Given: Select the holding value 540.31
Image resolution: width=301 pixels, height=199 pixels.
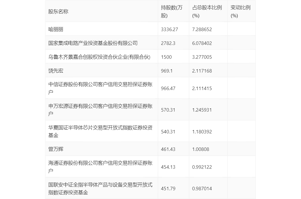Looking at the screenshot, I should click(168, 132).
